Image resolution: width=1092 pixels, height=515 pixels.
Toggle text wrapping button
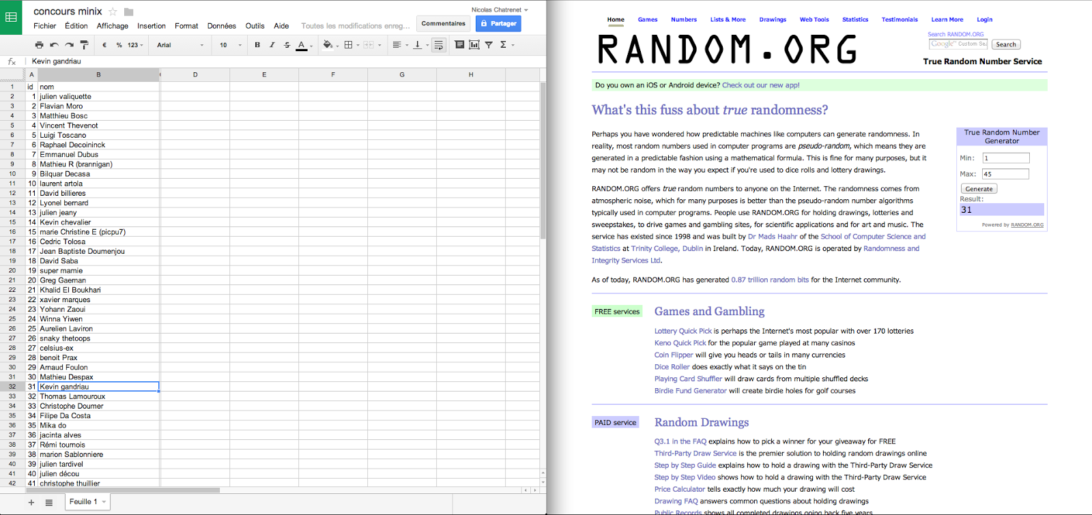[439, 45]
